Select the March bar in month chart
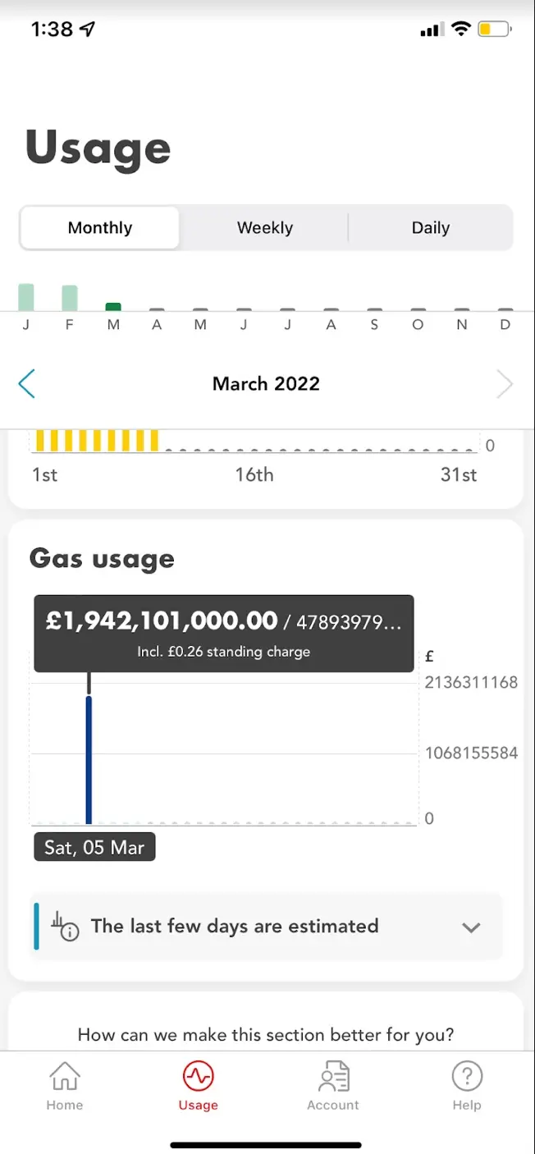535x1154 pixels. 113,307
